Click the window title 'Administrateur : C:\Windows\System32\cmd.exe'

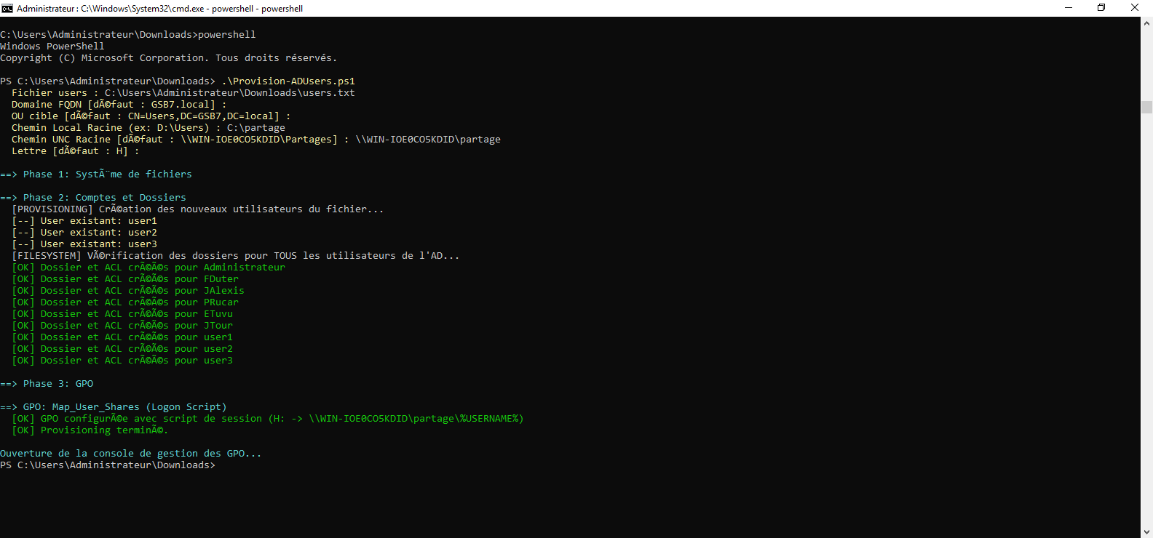pyautogui.click(x=160, y=9)
